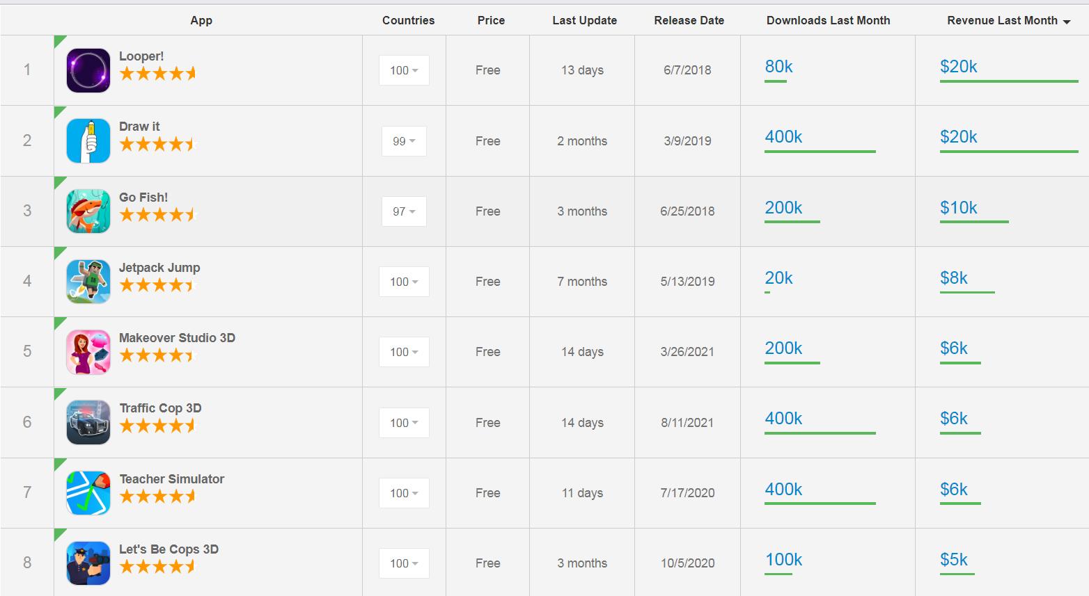
Task: Click the Looper! app icon
Action: point(88,70)
